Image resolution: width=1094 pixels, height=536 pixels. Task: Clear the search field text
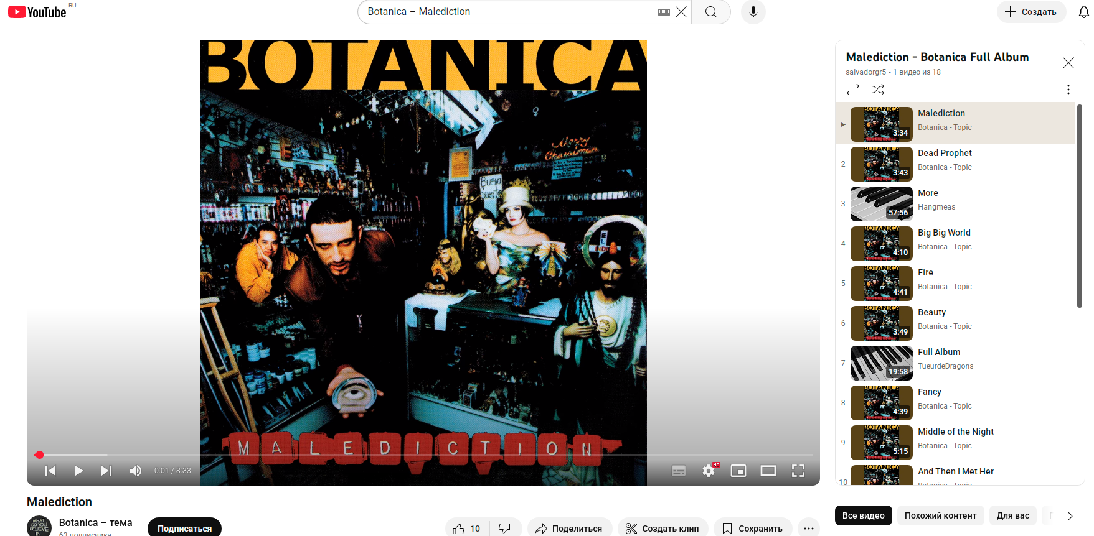click(681, 12)
